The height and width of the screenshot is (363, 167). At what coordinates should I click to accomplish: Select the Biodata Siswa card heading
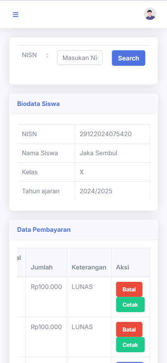pos(38,104)
